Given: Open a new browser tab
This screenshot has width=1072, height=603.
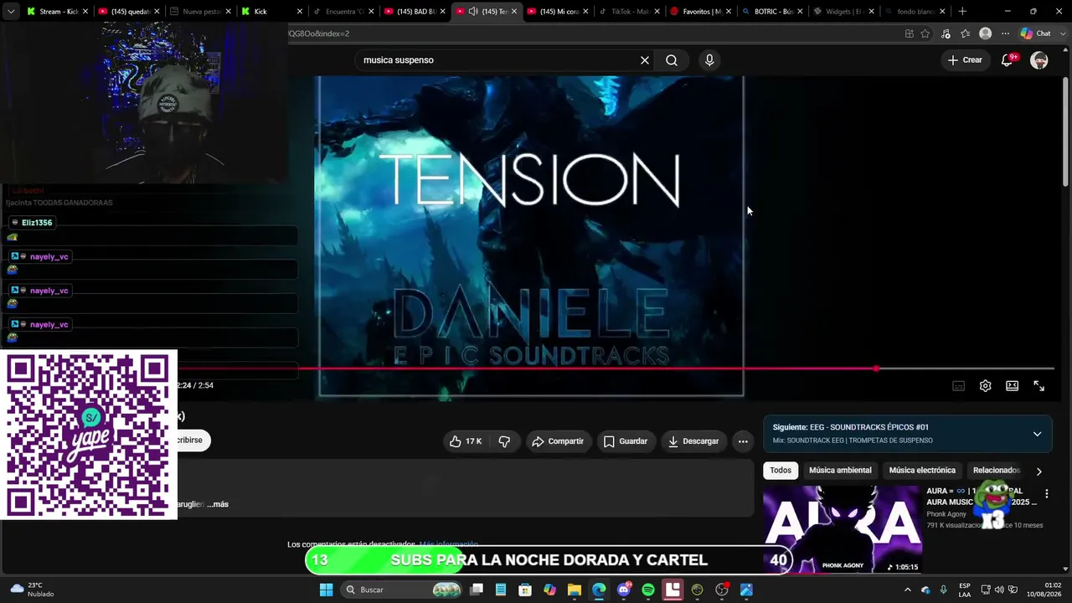Looking at the screenshot, I should (x=962, y=12).
